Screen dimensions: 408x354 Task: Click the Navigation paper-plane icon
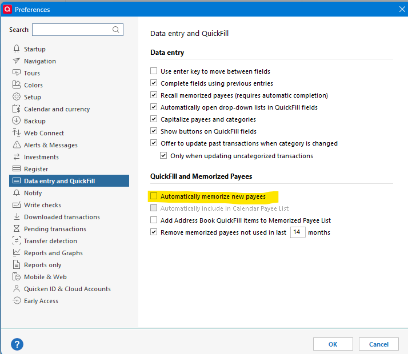pos(17,61)
